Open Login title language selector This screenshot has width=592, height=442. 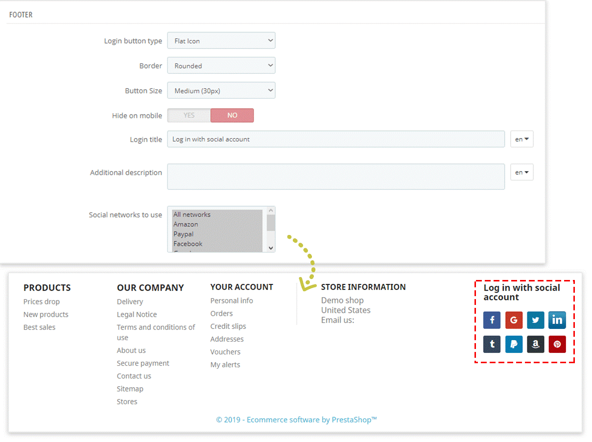[521, 139]
